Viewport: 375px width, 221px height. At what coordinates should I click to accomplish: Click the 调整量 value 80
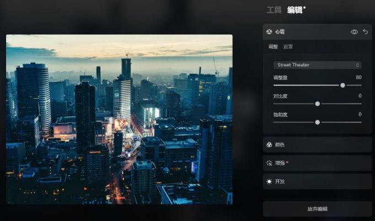coord(358,77)
